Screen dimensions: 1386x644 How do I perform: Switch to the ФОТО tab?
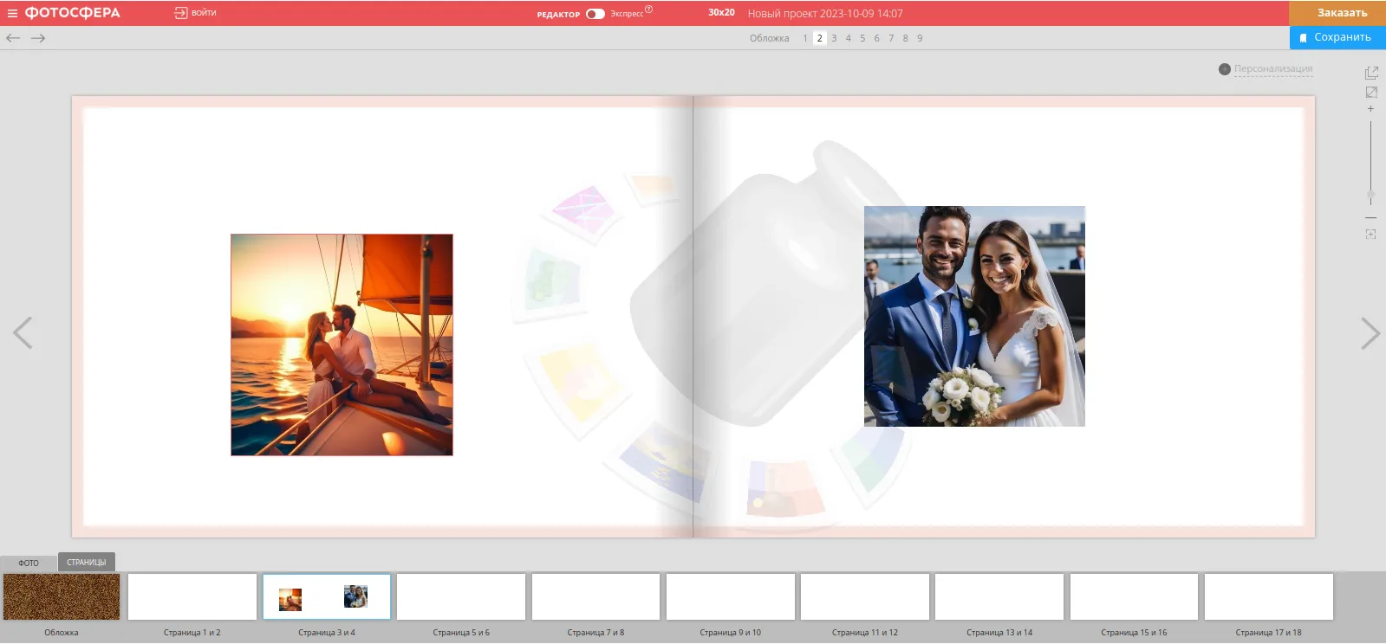coord(29,563)
